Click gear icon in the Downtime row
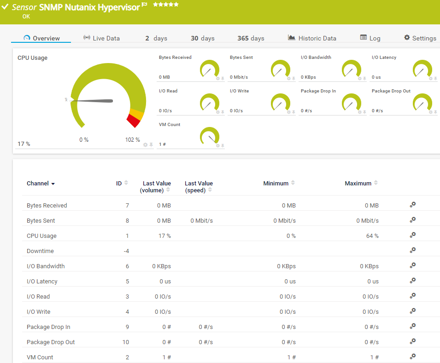The image size is (440, 363). pos(413,250)
